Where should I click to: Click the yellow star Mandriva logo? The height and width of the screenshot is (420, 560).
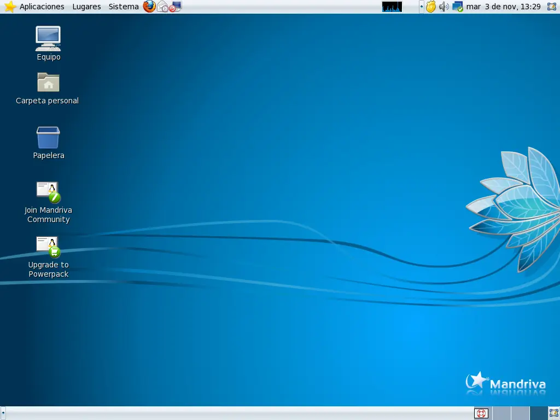10,7
